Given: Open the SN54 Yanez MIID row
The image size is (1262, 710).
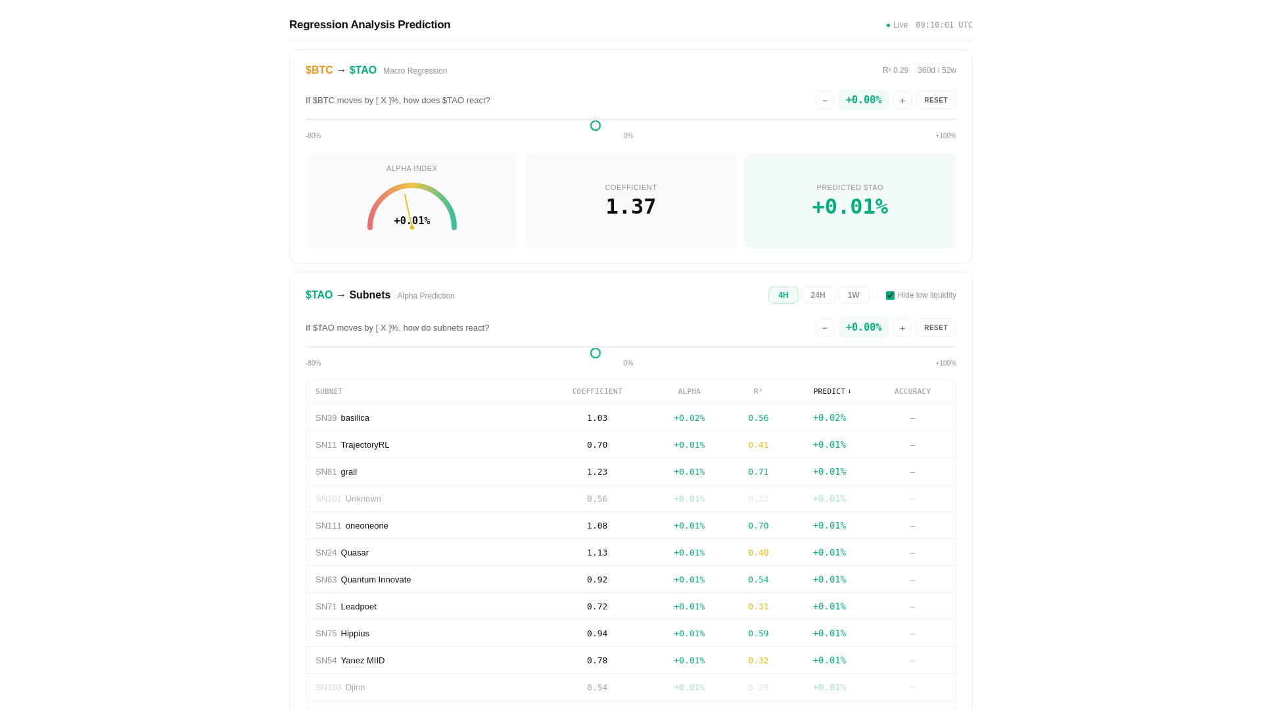Looking at the screenshot, I should (x=631, y=660).
